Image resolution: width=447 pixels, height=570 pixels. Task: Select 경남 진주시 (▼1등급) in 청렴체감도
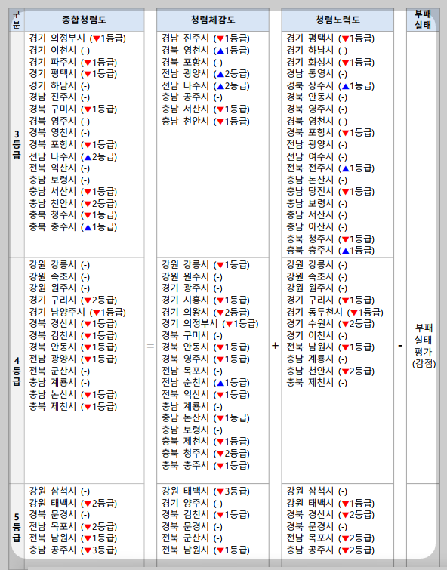click(205, 39)
